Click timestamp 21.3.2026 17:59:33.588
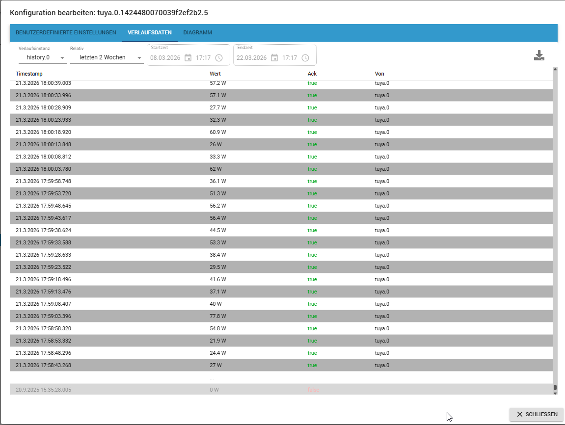Image resolution: width=565 pixels, height=425 pixels. coord(43,242)
